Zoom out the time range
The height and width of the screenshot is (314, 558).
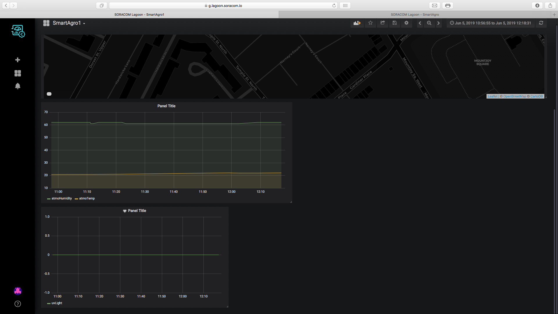coord(429,23)
